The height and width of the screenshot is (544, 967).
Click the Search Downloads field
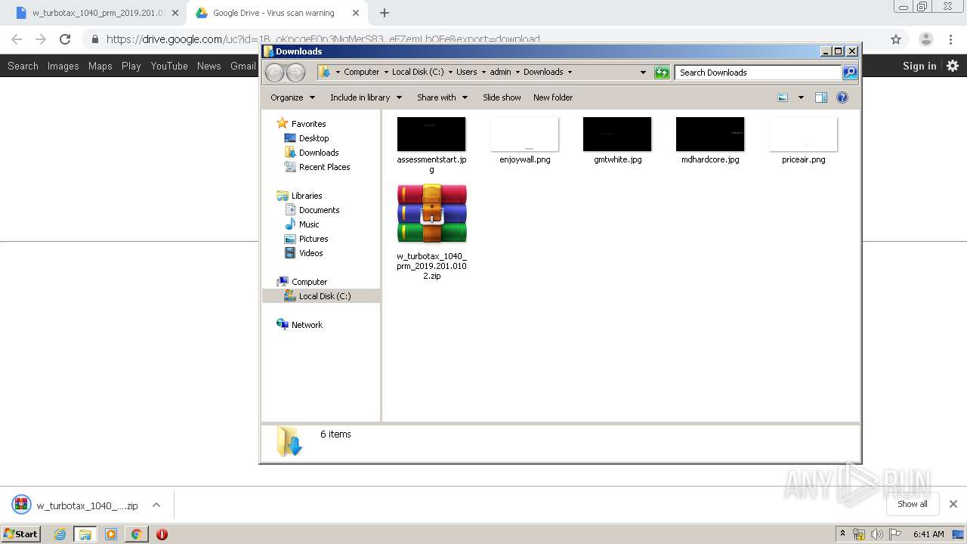pyautogui.click(x=758, y=73)
